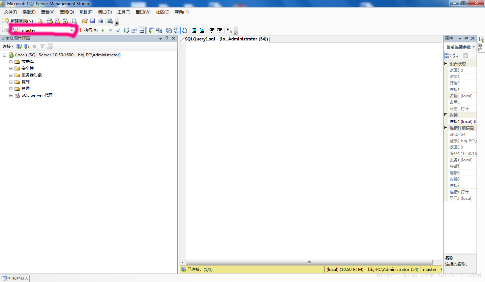Click the Filter funnel in Object Explorer
The image size is (485, 282).
[42, 46]
